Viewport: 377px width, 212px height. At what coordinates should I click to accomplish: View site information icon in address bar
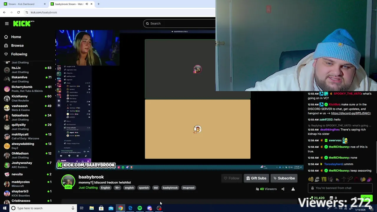[27, 12]
